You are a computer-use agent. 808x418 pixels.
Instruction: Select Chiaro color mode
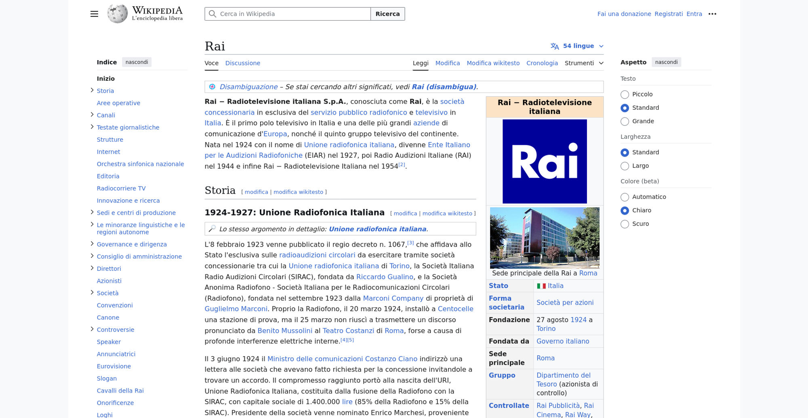click(625, 211)
